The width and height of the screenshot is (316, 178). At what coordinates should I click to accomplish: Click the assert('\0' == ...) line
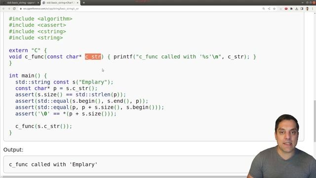tap(66, 114)
